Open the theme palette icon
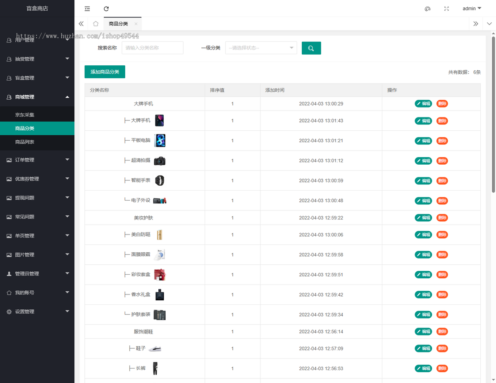The width and height of the screenshot is (496, 383). pyautogui.click(x=428, y=9)
